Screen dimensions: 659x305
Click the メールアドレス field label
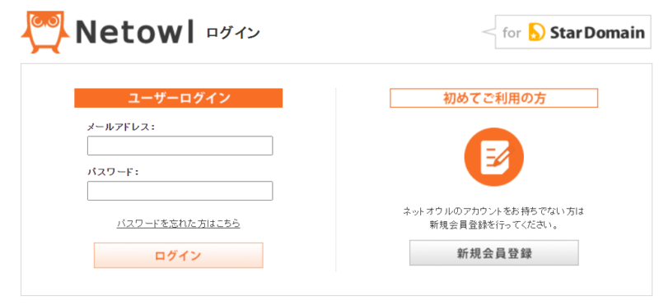[120, 127]
